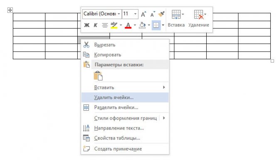
Task: Open Стили оформления границ submenu
Action: click(x=125, y=118)
